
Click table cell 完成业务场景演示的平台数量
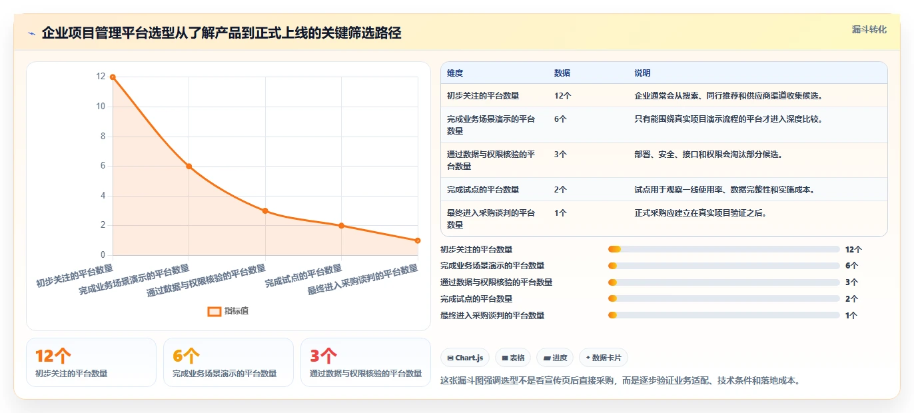(x=491, y=125)
